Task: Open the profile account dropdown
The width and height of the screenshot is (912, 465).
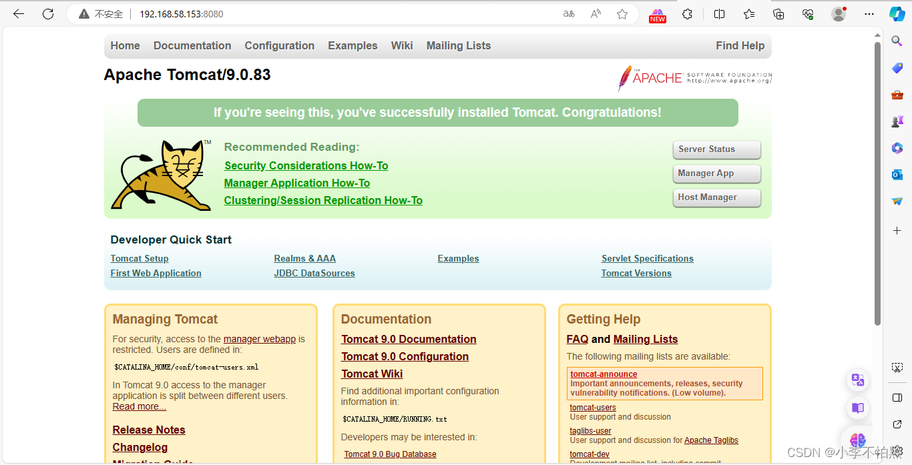Action: (839, 13)
